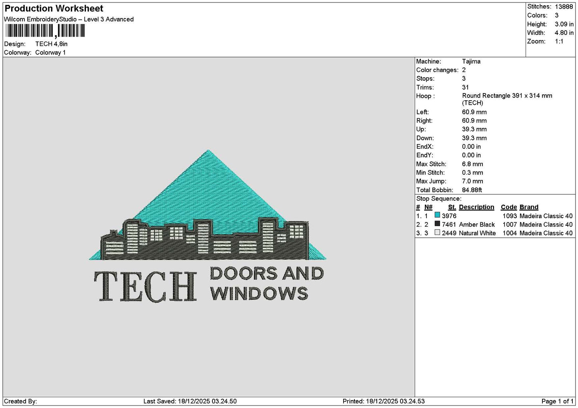Click the Max Jump value '7.0 mm'

click(472, 181)
